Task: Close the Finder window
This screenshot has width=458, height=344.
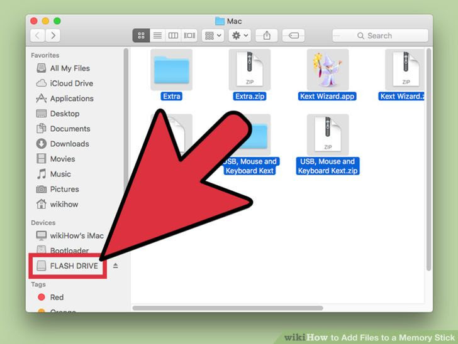Action: tap(34, 21)
